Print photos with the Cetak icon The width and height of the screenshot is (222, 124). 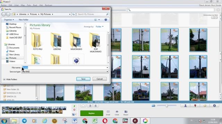[x=117, y=113]
